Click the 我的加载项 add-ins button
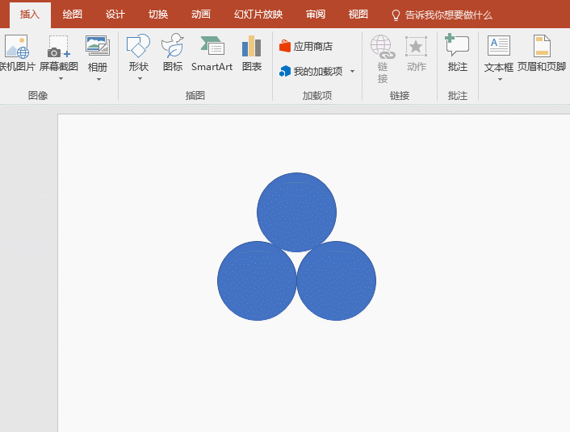The image size is (570, 432). click(x=312, y=72)
